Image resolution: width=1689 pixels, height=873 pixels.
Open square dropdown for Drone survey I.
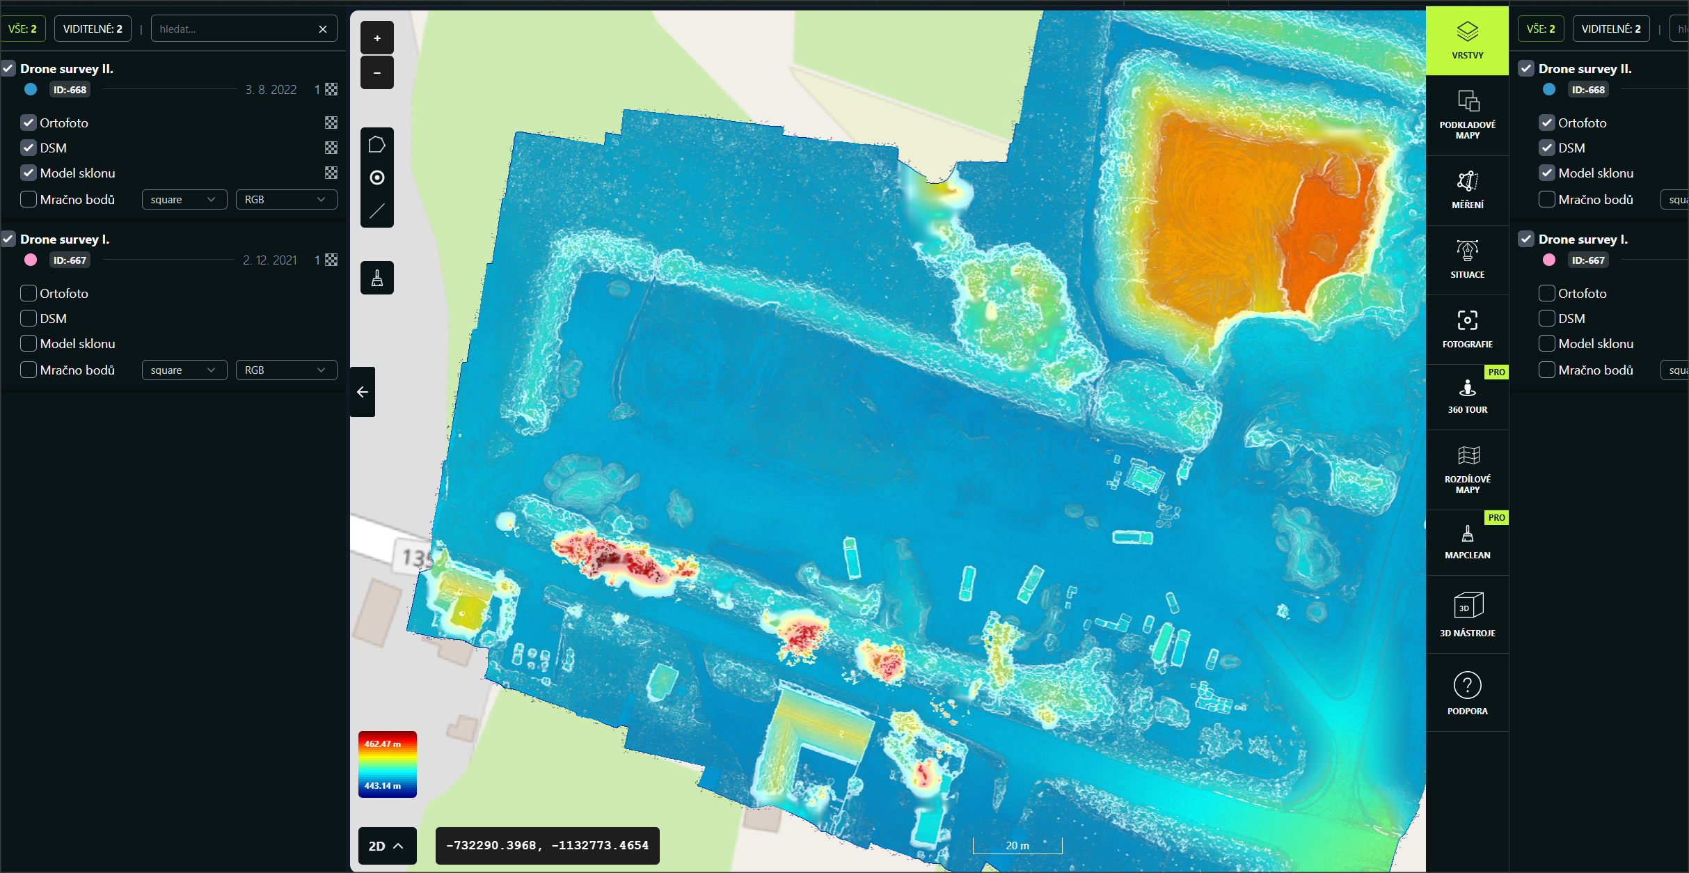click(184, 370)
